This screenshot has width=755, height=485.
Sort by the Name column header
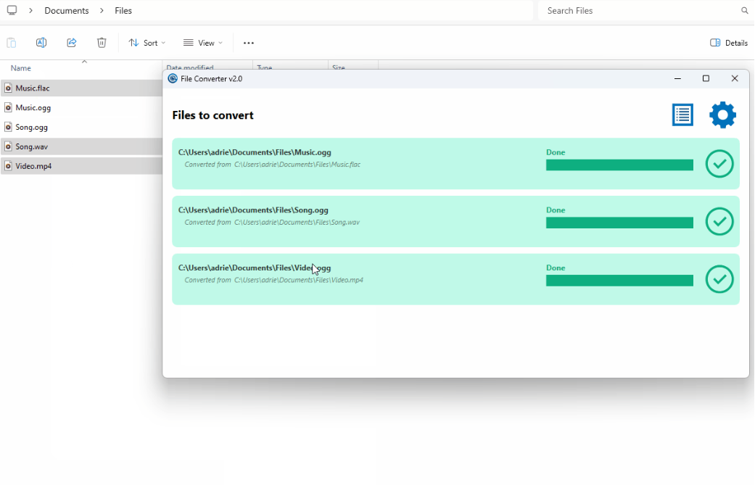tap(21, 68)
